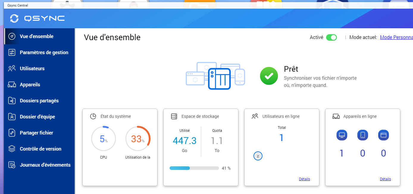This screenshot has height=194, width=413.
Task: Click the Utilisateurs people icon
Action: coord(12,68)
